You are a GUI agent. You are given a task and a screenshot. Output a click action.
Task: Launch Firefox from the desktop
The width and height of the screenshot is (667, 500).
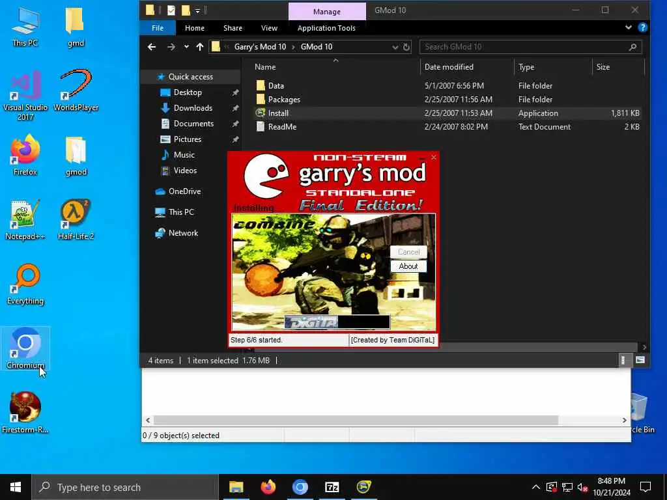pos(25,155)
